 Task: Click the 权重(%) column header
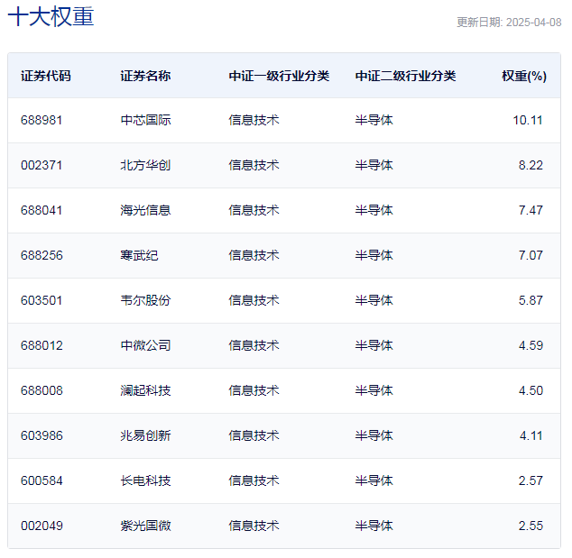(x=523, y=76)
